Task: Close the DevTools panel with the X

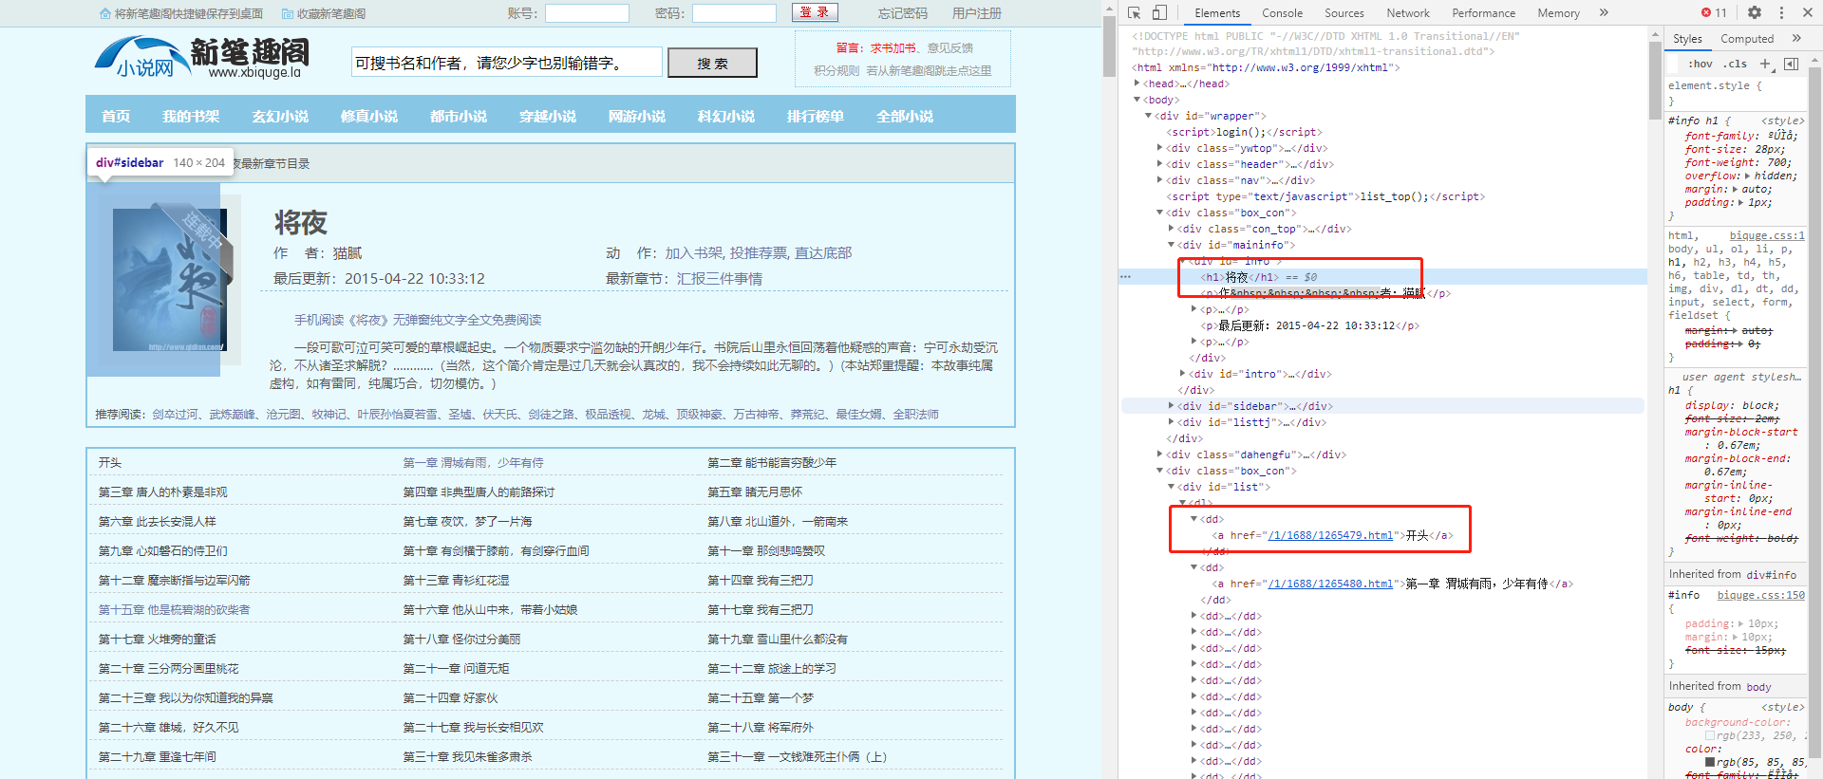Action: [x=1807, y=12]
